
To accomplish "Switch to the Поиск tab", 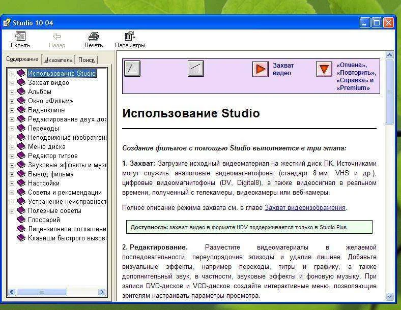I will tap(87, 60).
